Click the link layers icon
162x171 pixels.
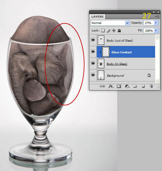point(102,86)
